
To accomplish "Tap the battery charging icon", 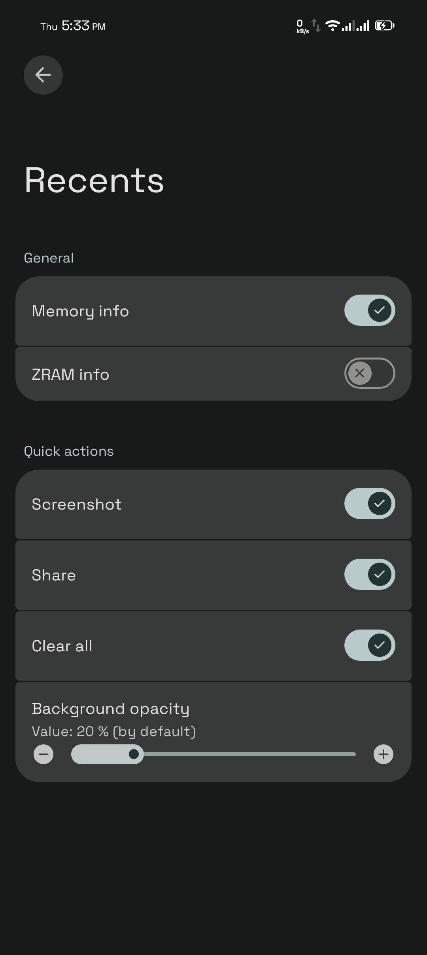I will click(x=384, y=26).
